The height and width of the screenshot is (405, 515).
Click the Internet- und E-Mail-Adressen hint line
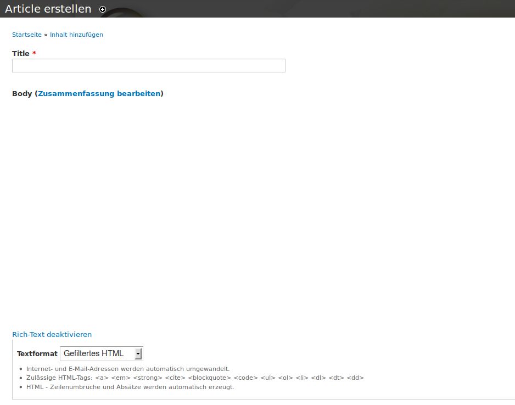127,369
